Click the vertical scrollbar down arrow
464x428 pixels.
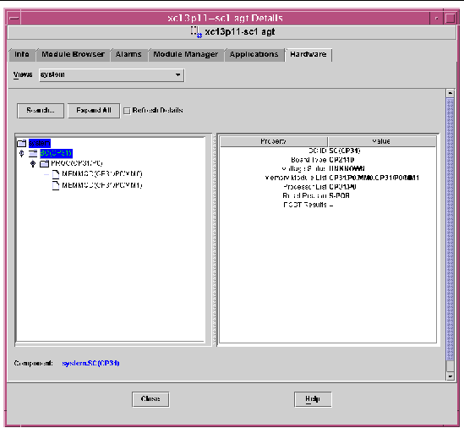[450, 376]
